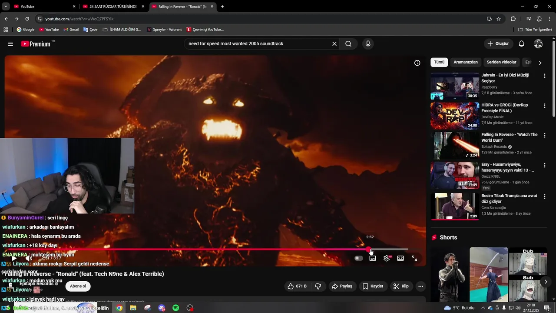Viewport: 556px width, 313px height.
Task: Toggle subtitles on the player
Action: point(373,258)
